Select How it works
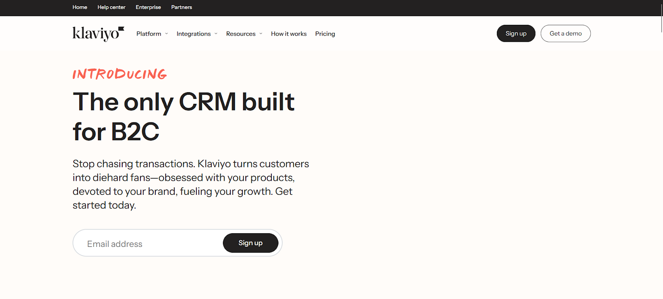Viewport: 663px width, 299px height. 289,34
